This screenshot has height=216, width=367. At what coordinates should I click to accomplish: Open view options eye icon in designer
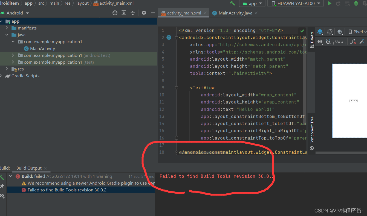click(x=320, y=42)
